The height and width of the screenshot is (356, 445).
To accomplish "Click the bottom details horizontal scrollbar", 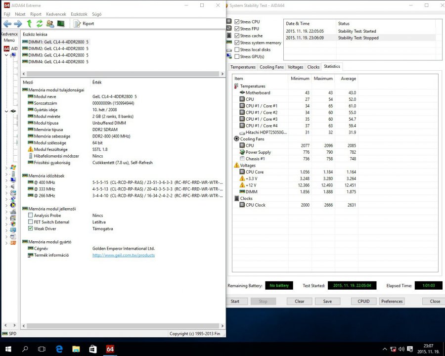I will click(x=123, y=326).
